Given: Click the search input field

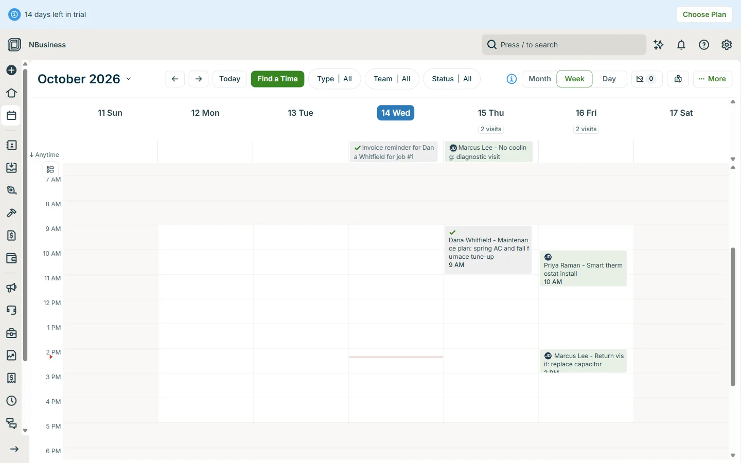Looking at the screenshot, I should coord(564,45).
